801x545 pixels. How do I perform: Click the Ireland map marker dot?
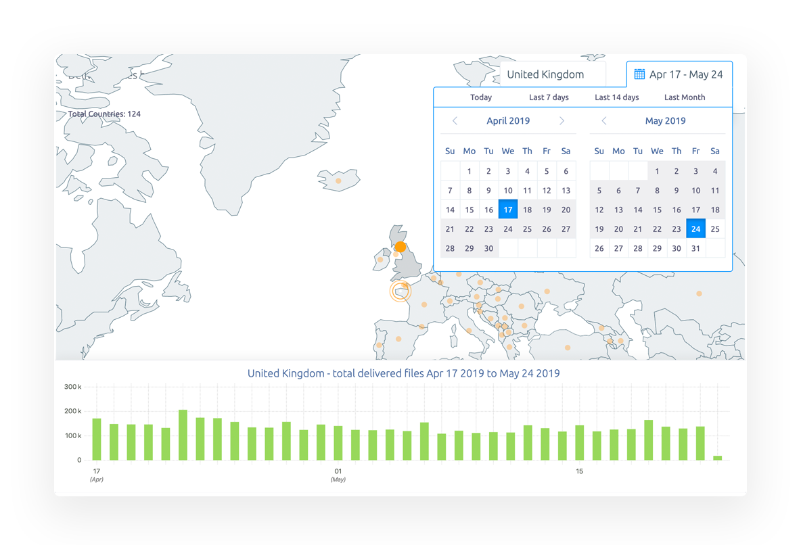click(380, 260)
